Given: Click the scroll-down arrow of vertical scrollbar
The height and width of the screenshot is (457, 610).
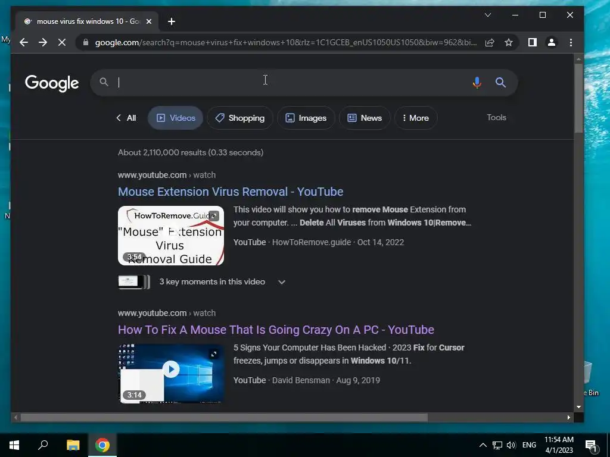Looking at the screenshot, I should coord(578,407).
